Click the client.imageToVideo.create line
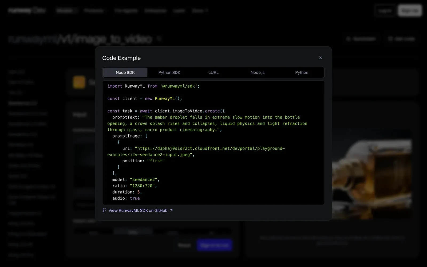This screenshot has height=267, width=427. (x=166, y=111)
